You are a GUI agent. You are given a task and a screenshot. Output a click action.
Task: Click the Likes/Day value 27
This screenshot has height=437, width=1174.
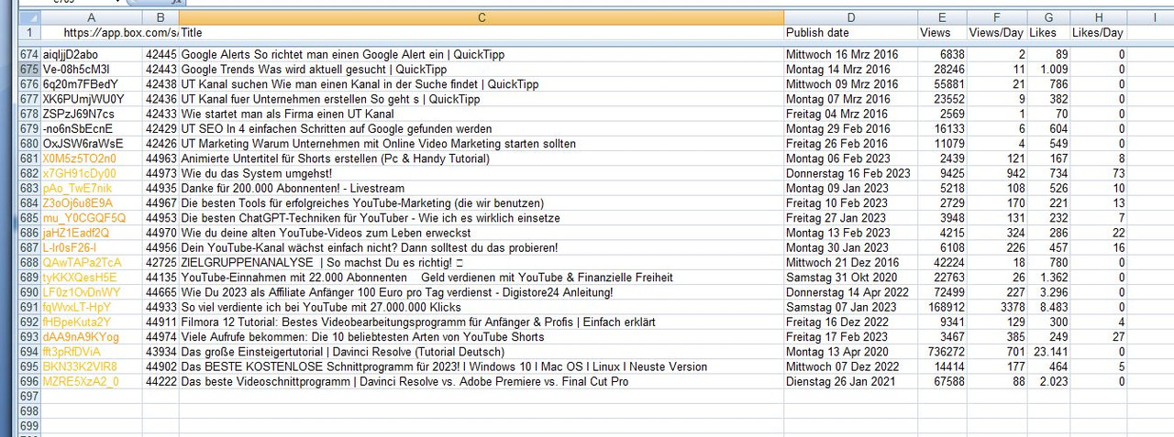pyautogui.click(x=1118, y=337)
